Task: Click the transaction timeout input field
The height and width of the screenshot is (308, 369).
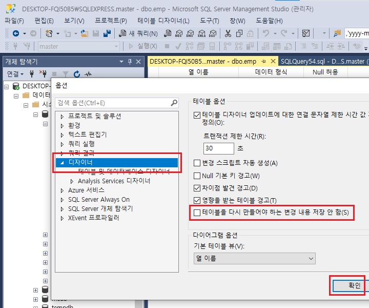Action: click(x=219, y=148)
